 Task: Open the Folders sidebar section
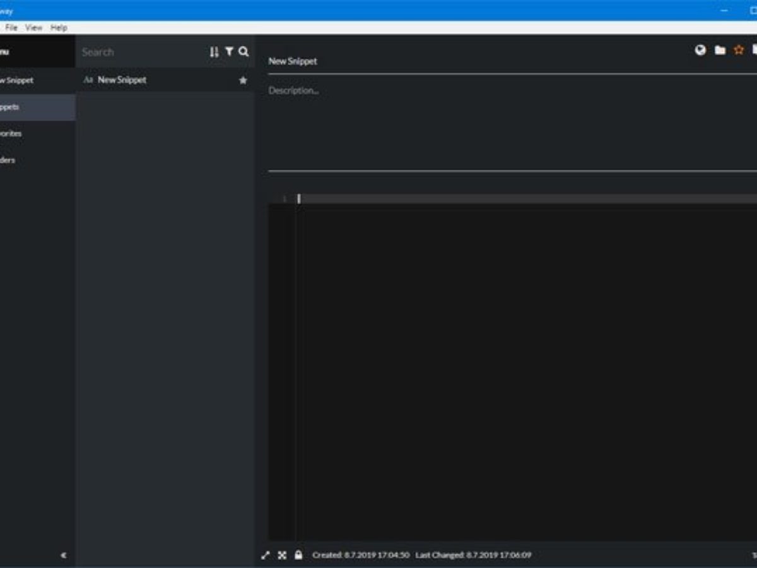click(38, 160)
